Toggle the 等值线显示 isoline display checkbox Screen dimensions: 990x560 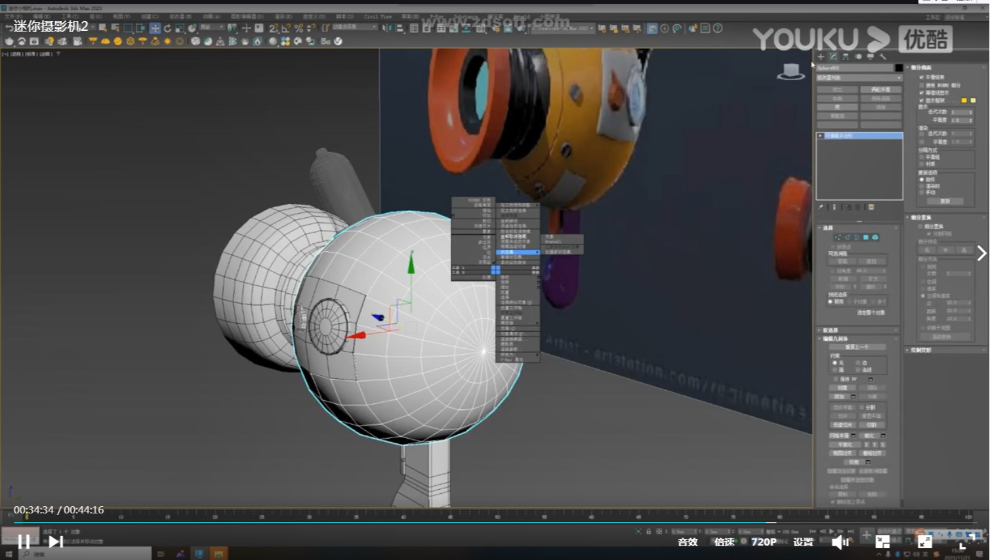tap(921, 92)
